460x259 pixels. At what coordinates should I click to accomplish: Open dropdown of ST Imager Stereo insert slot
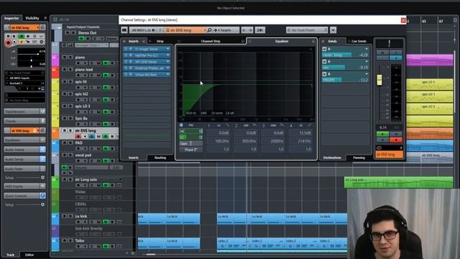pos(167,49)
